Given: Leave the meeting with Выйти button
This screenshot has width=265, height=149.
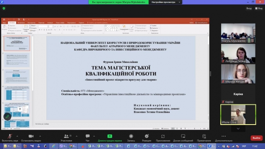Looking at the screenshot, I should (257, 138).
